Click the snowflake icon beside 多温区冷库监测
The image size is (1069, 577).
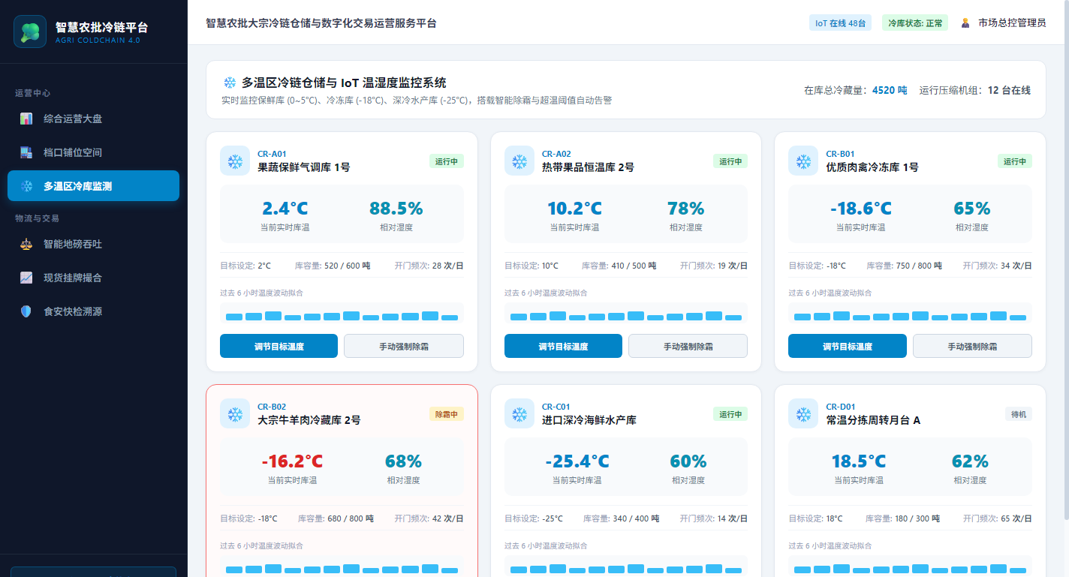point(26,186)
